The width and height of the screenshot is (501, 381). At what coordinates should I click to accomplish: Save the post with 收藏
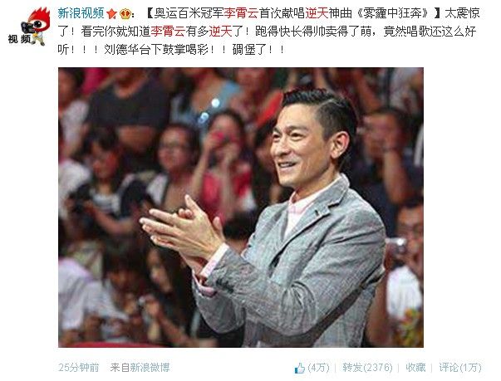pos(415,368)
